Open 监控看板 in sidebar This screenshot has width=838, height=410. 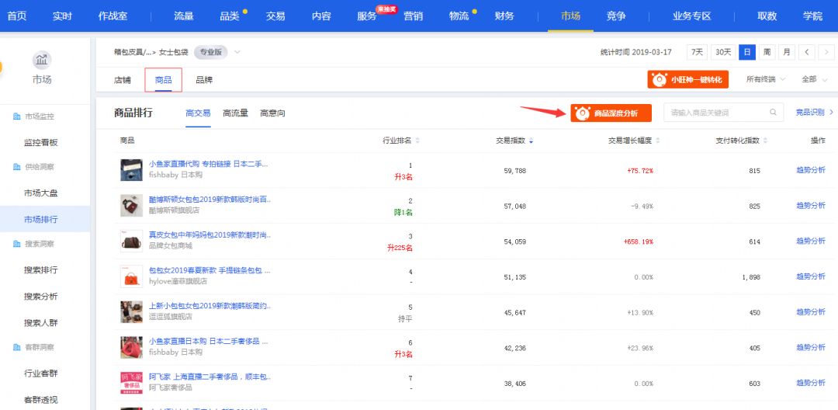tap(40, 142)
